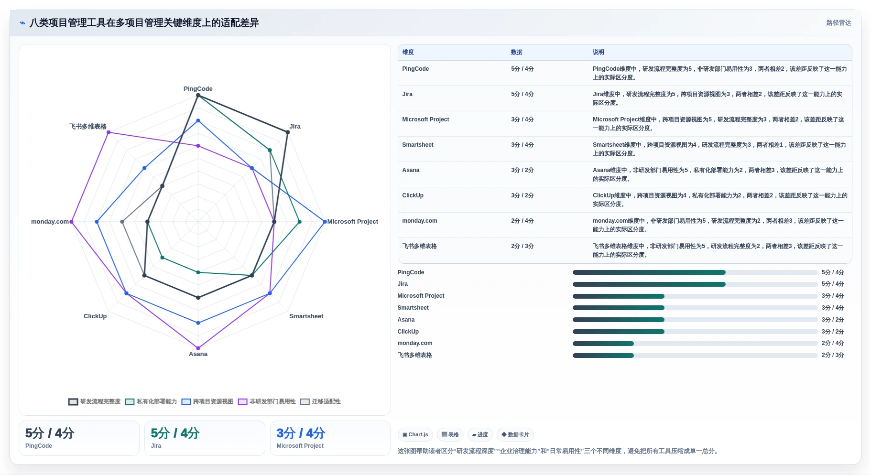Click the Asana progress bar
The height and width of the screenshot is (475, 871).
click(695, 320)
